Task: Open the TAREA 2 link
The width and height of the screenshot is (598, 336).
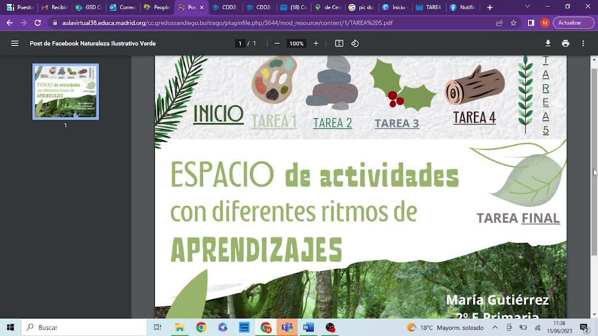Action: [332, 123]
